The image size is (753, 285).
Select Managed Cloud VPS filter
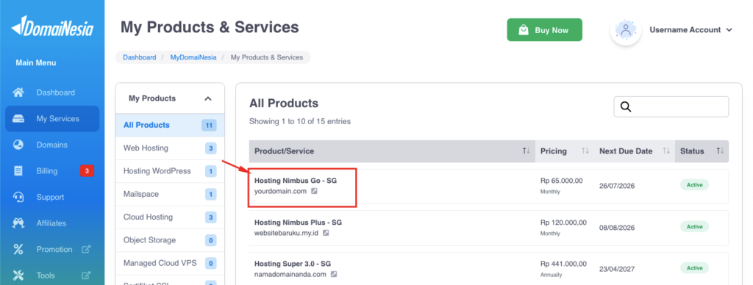coord(170,264)
